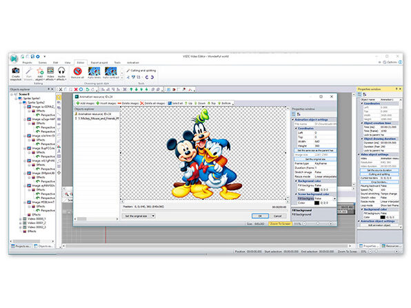Viewport: 411px width, 308px height.
Task: Click Set the original size in dialog properties
Action: 315,159
